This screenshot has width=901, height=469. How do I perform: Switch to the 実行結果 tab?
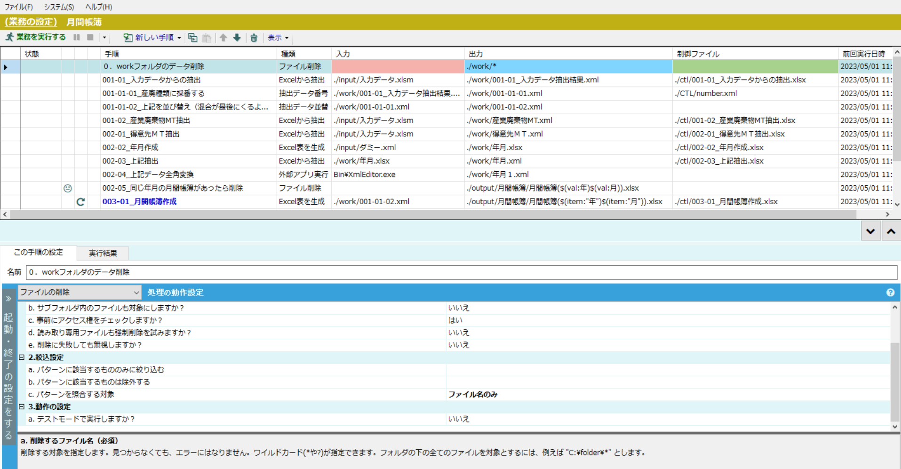[x=103, y=253]
